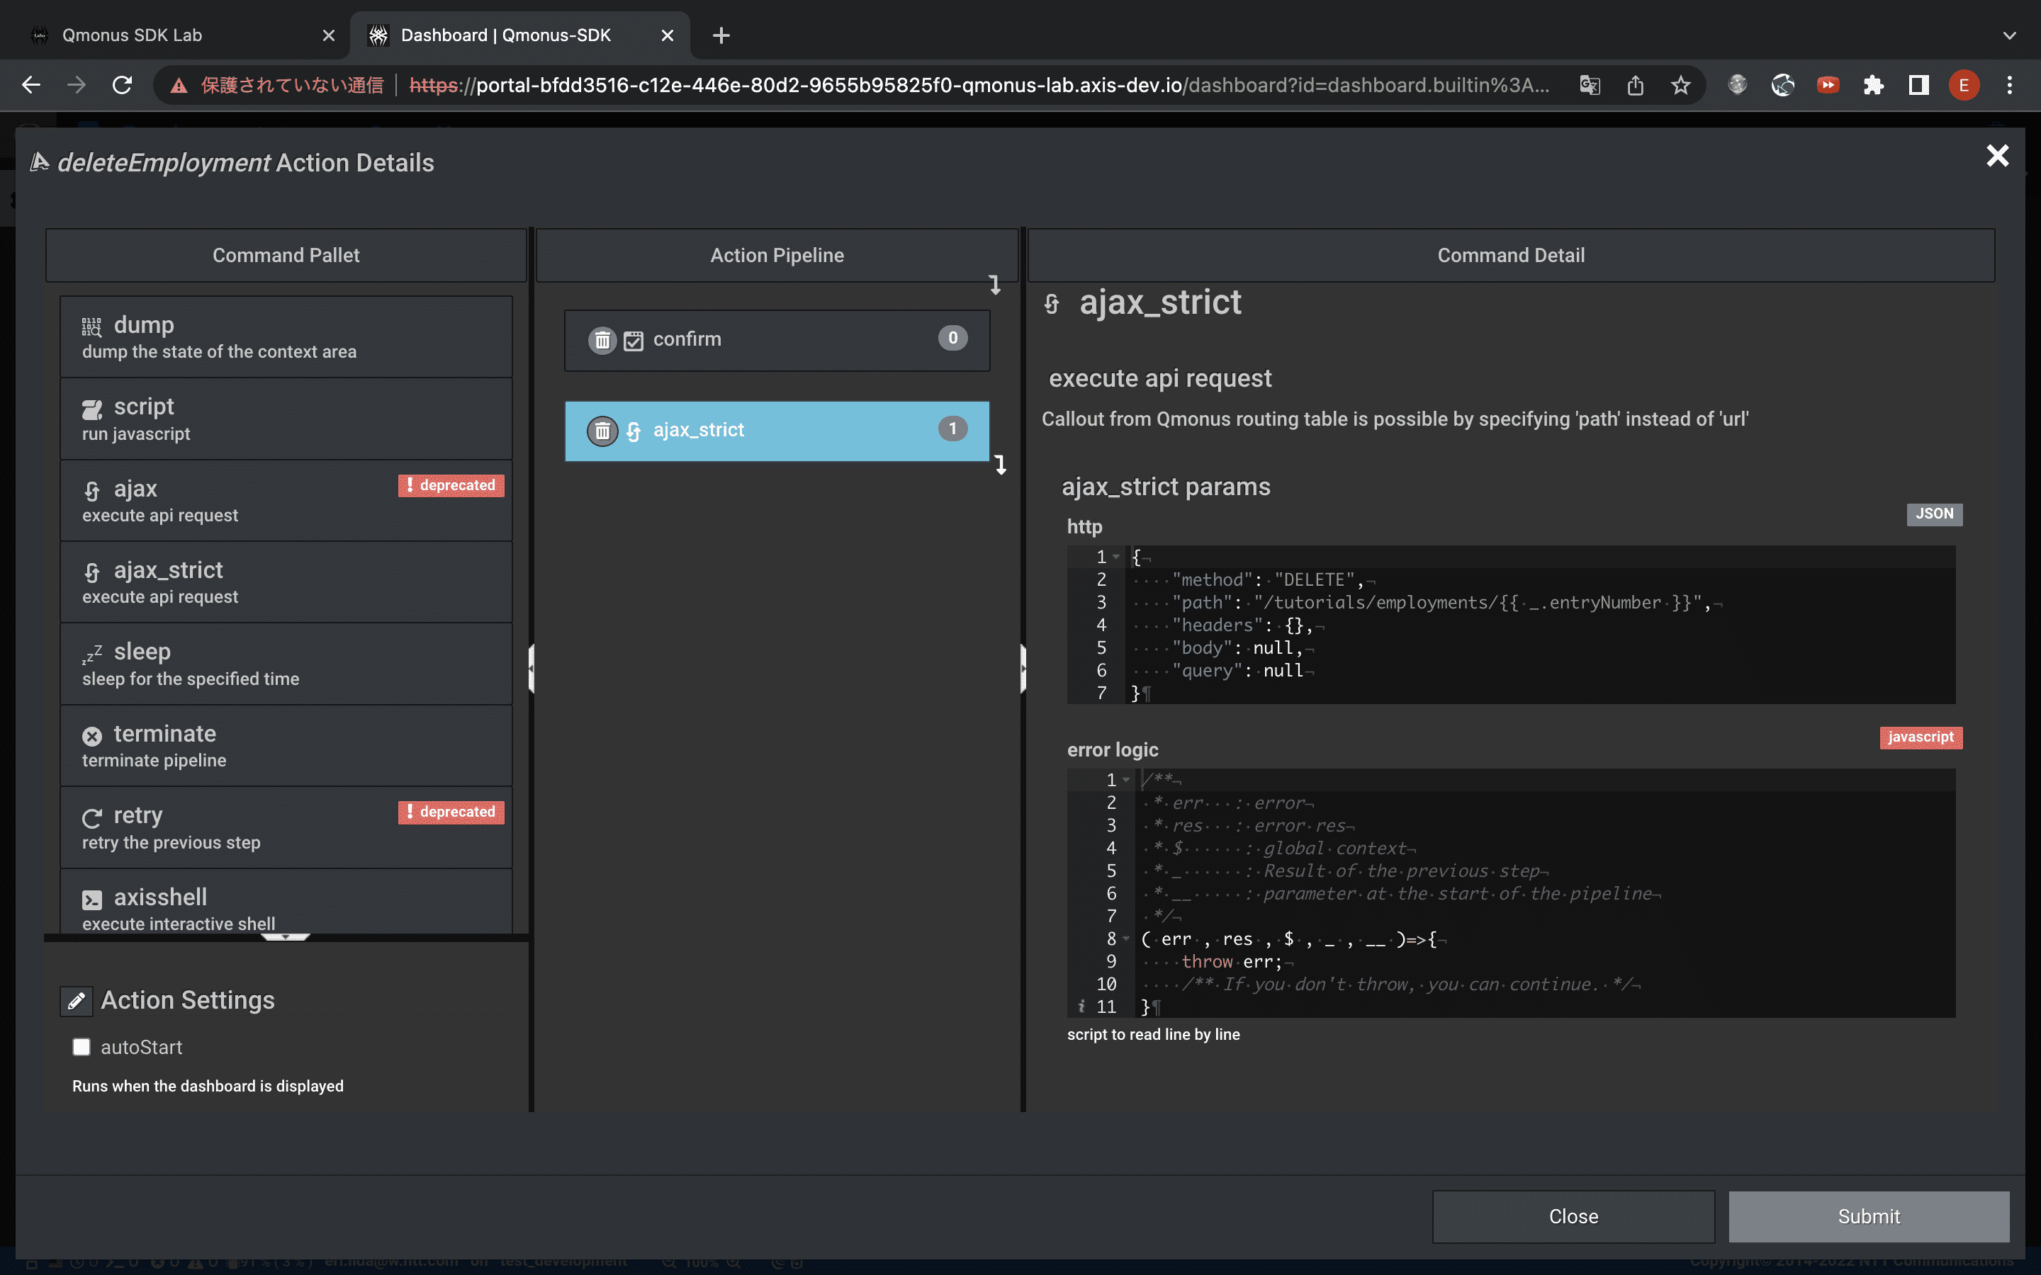The width and height of the screenshot is (2041, 1275).
Task: Reload the current page
Action: (123, 85)
